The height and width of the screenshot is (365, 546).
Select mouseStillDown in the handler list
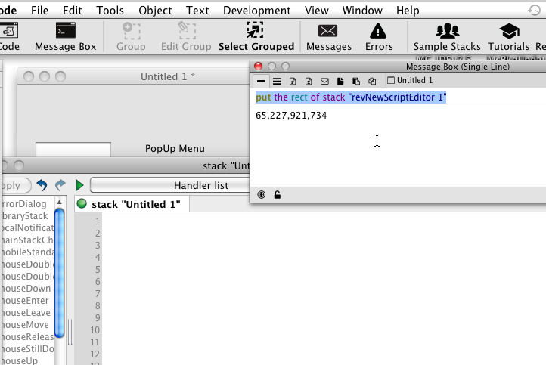coord(27,348)
